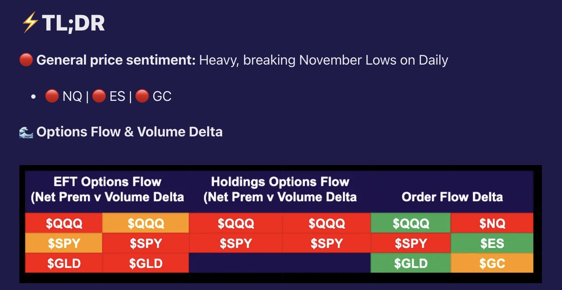
Task: Click the TL;DR heading text
Action: click(73, 23)
